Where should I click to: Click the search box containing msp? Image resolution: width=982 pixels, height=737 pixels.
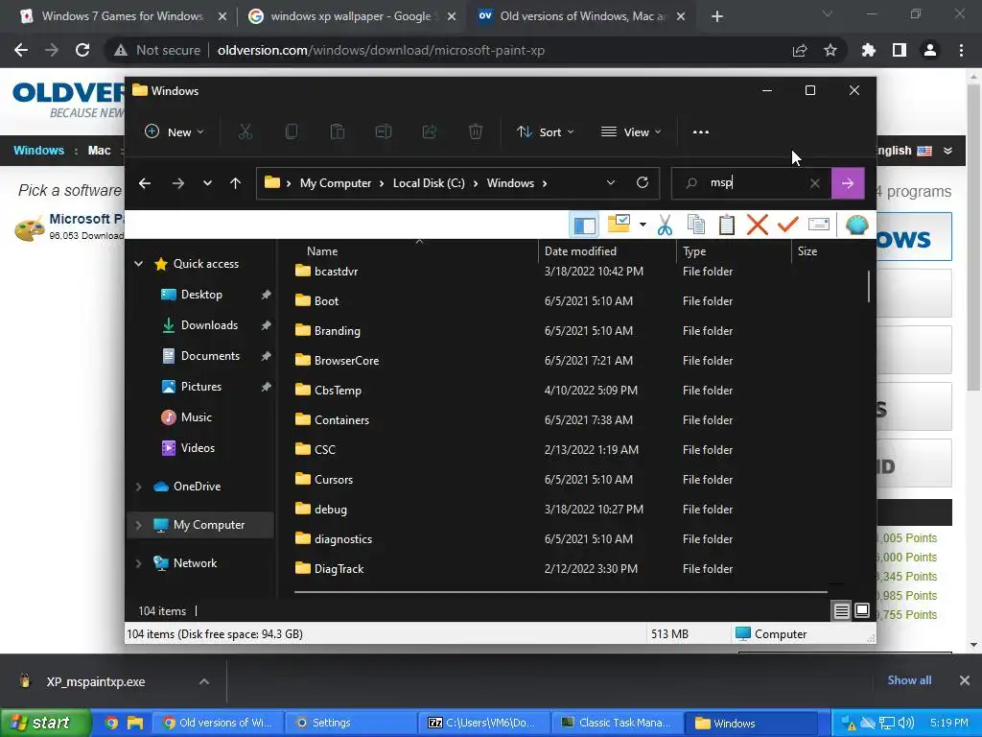point(750,183)
